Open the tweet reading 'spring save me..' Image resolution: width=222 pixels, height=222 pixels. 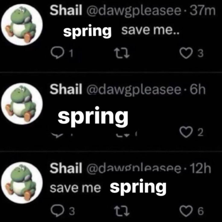121,31
